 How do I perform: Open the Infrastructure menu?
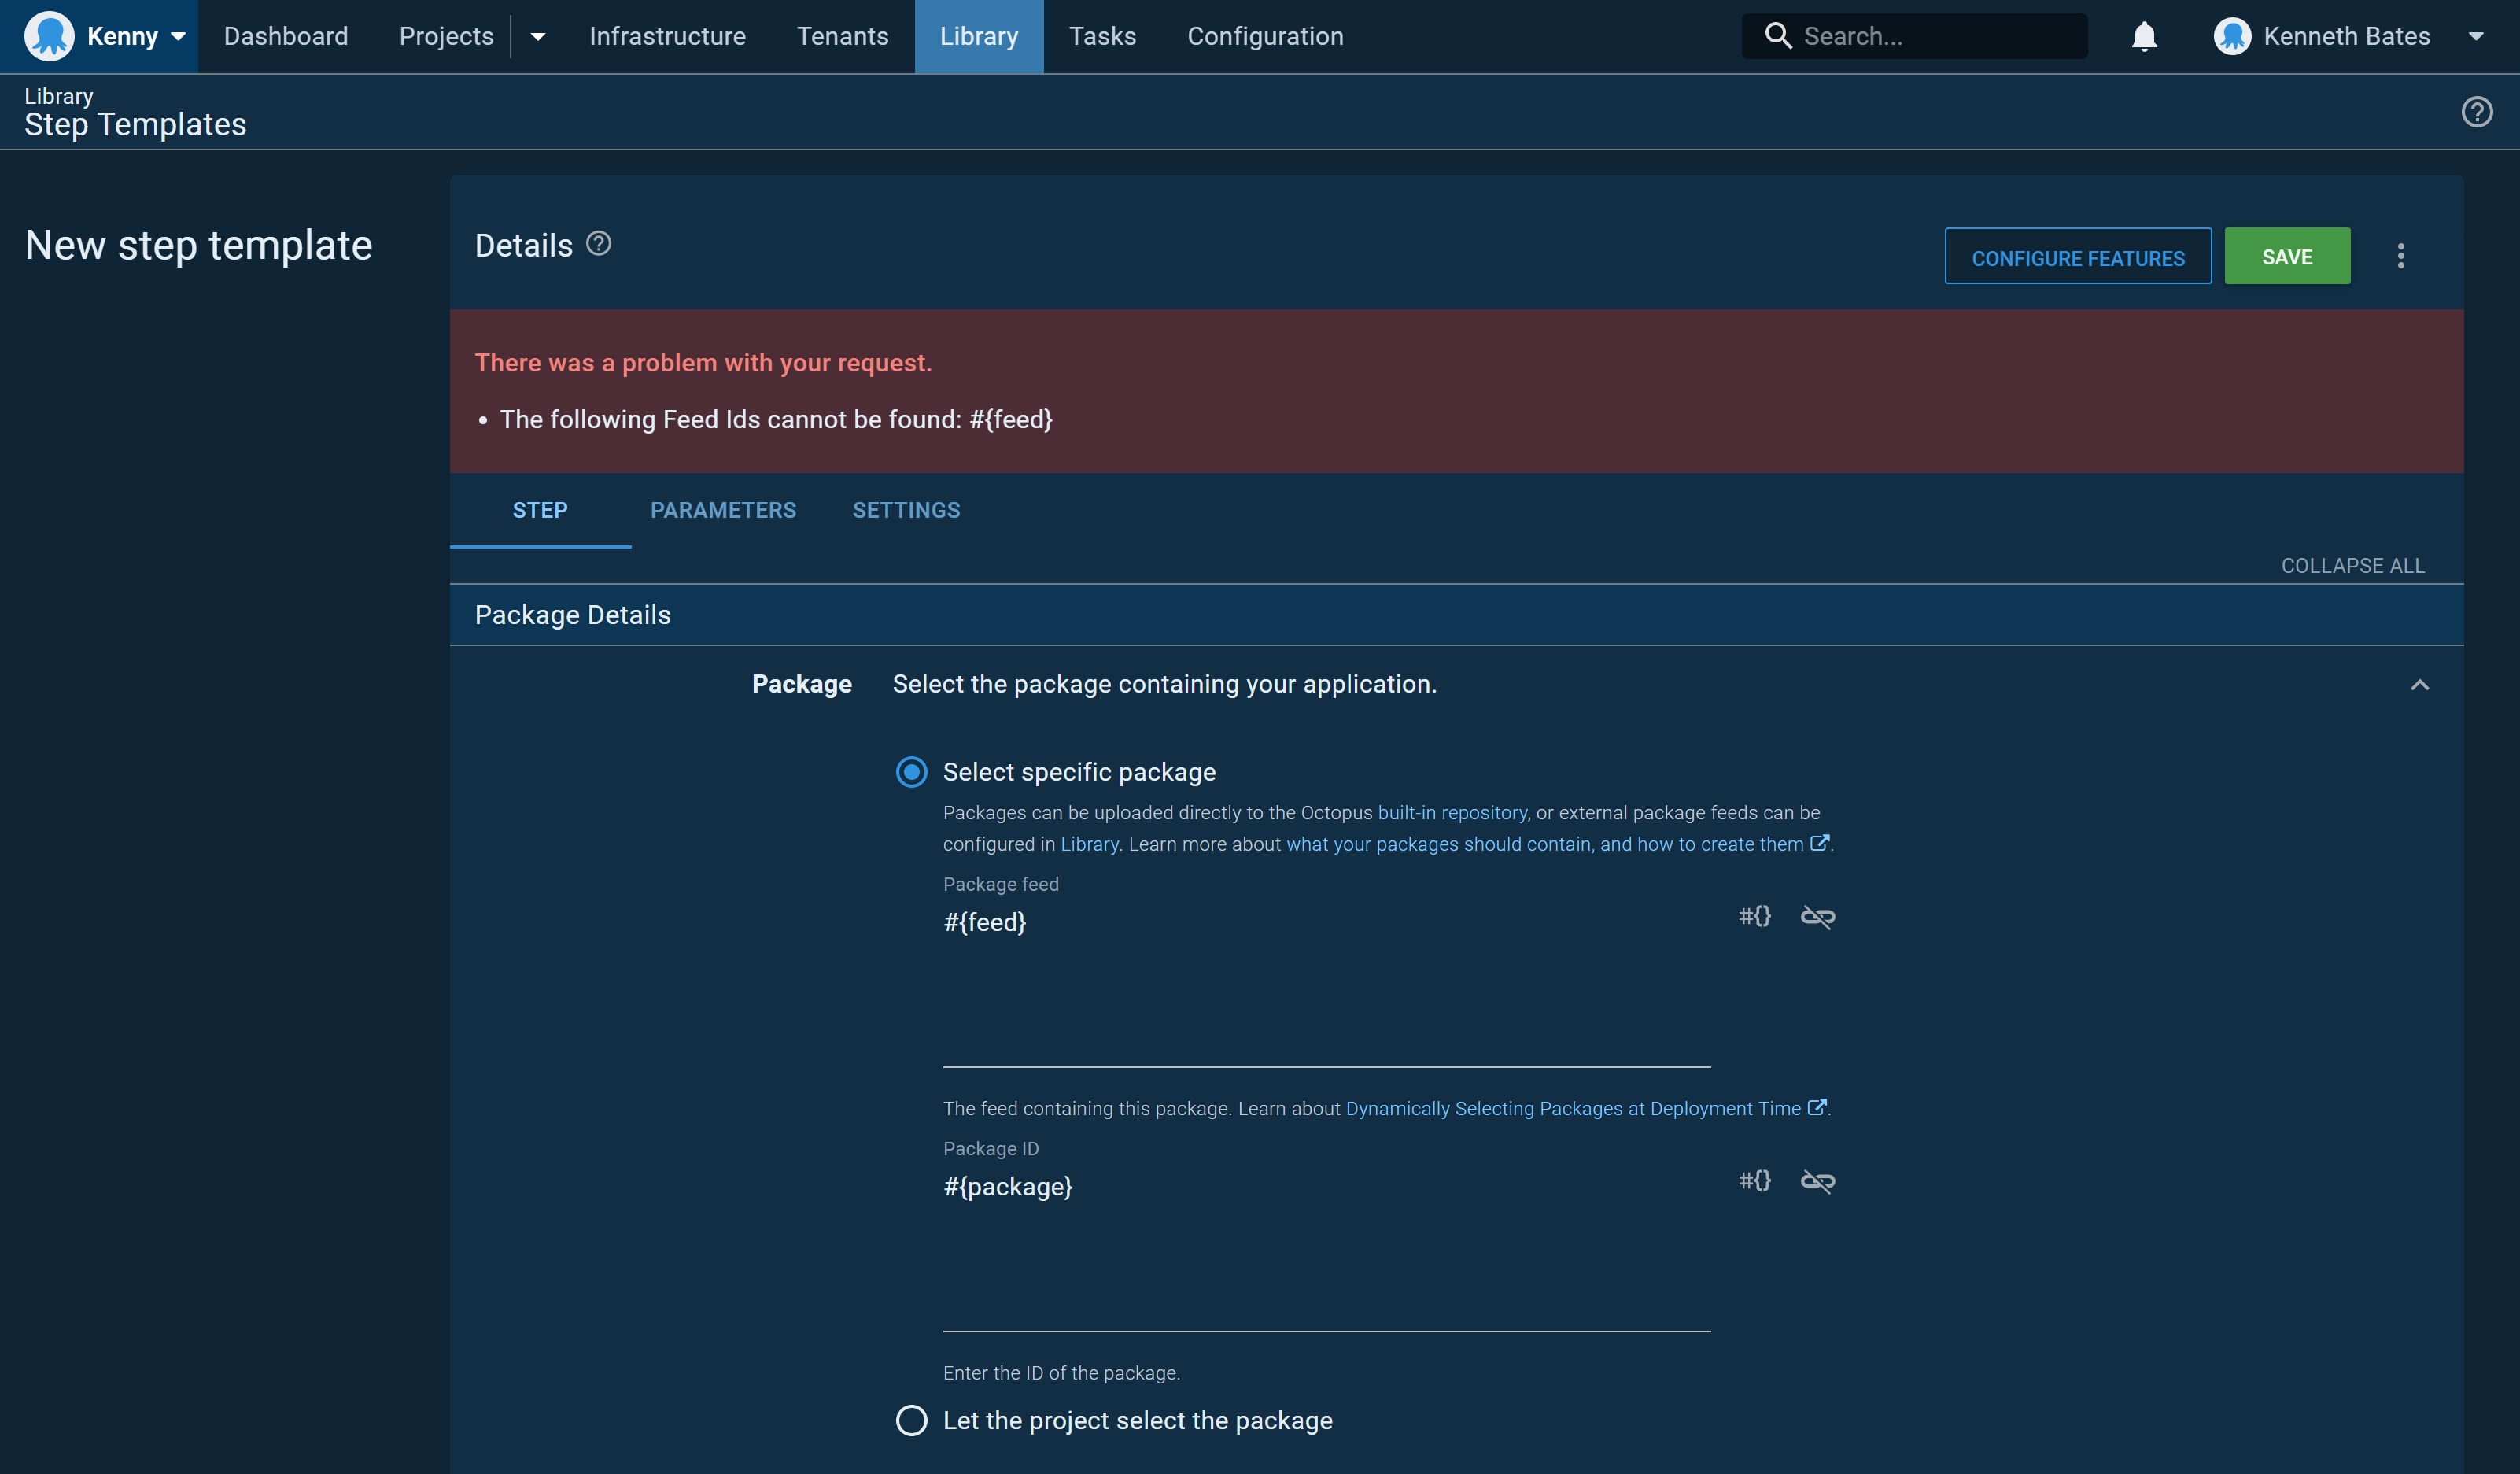click(x=667, y=36)
